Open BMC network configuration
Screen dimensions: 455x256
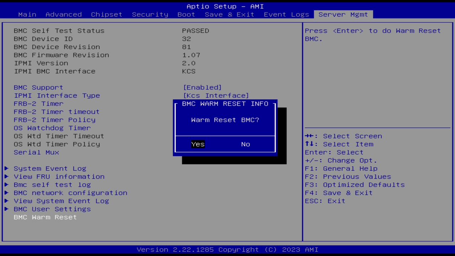point(70,193)
